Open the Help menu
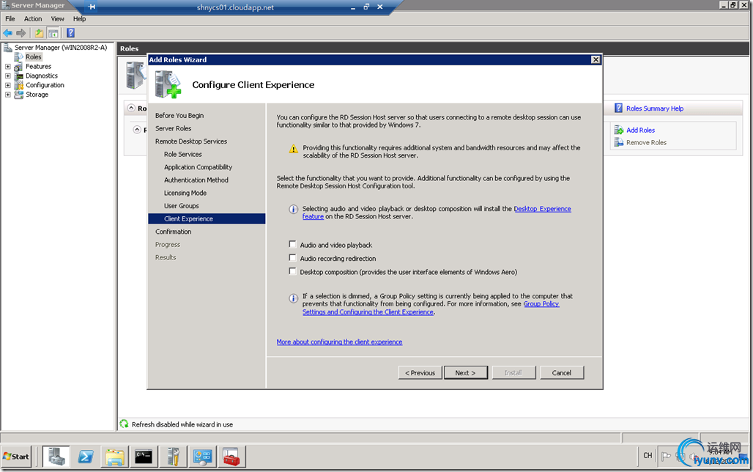 pyautogui.click(x=79, y=19)
